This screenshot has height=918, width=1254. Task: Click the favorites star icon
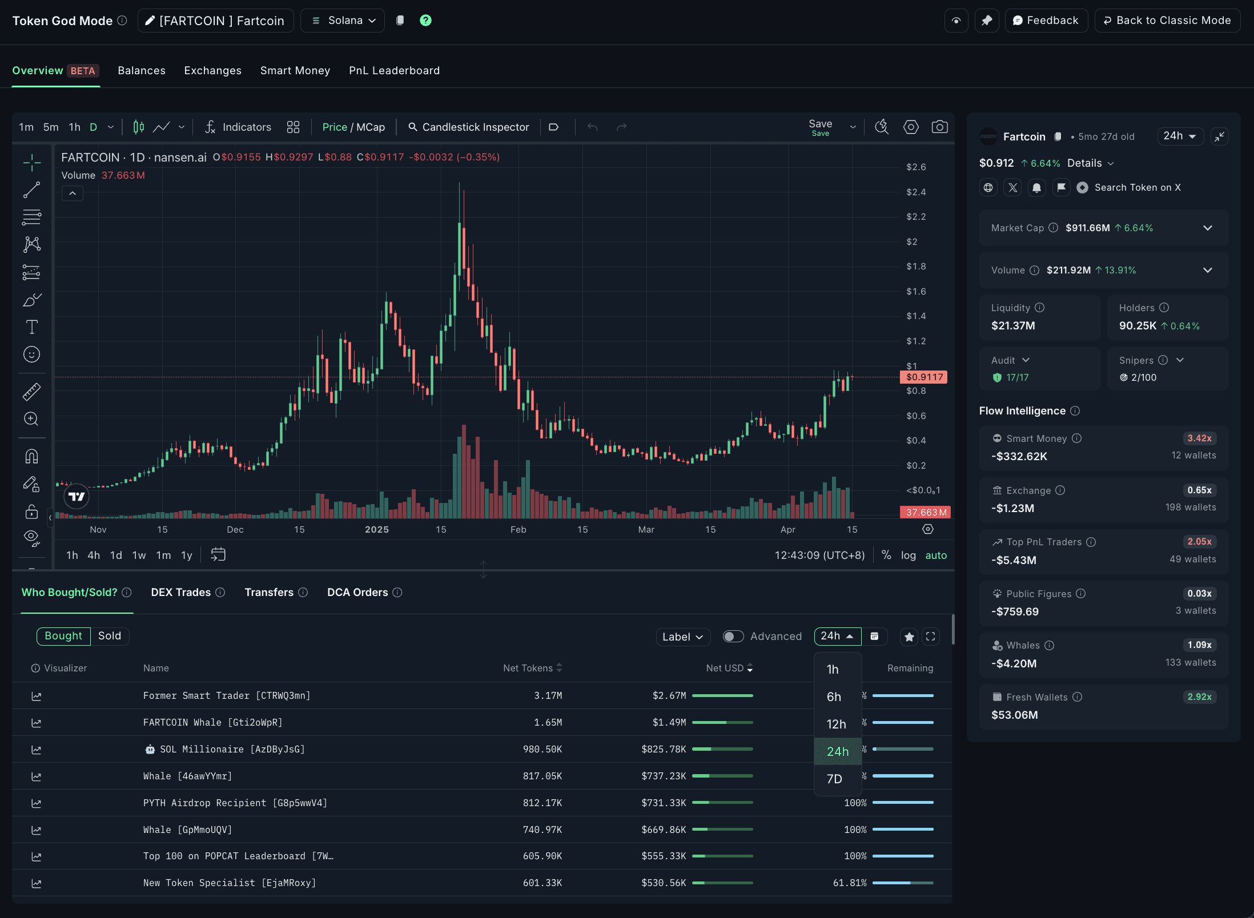pos(909,637)
